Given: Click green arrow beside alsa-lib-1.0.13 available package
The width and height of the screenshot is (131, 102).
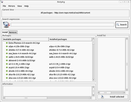Looking at the screenshot, I should 7,75.
